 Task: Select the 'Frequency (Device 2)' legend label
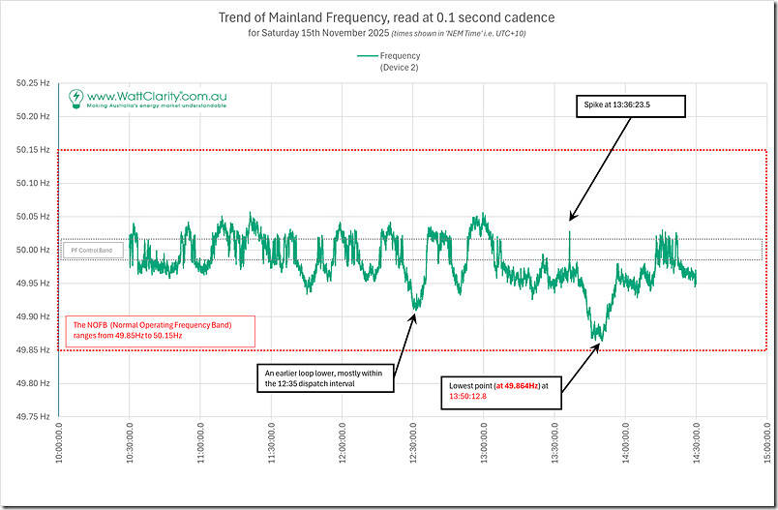401,62
